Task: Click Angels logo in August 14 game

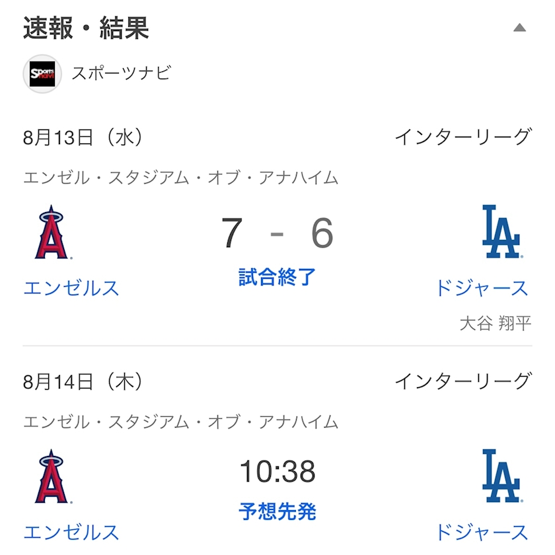Action: (52, 476)
